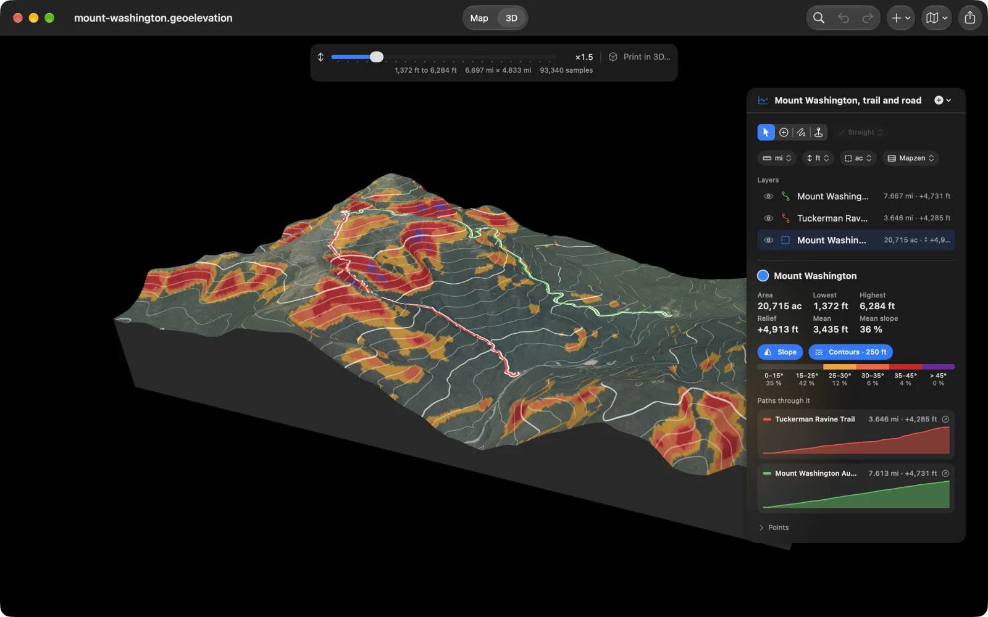Open the map style dropdown in toolbar
This screenshot has width=988, height=617.
pyautogui.click(x=937, y=18)
